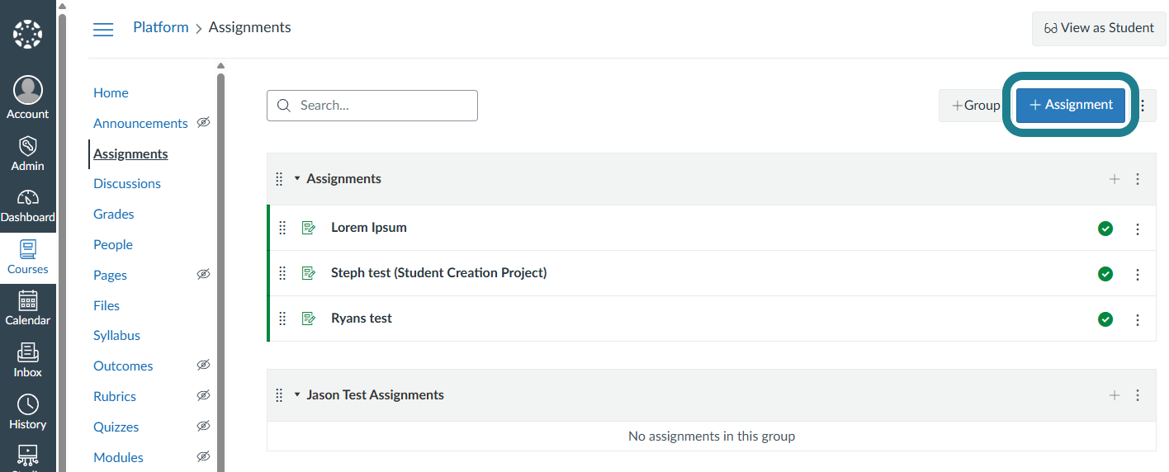This screenshot has width=1169, height=472.
Task: Collapse the Assignments group triangle
Action: (297, 178)
